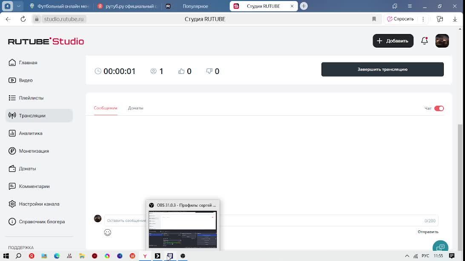Click the OBS 31.0.3 preview thumbnail

pyautogui.click(x=183, y=230)
